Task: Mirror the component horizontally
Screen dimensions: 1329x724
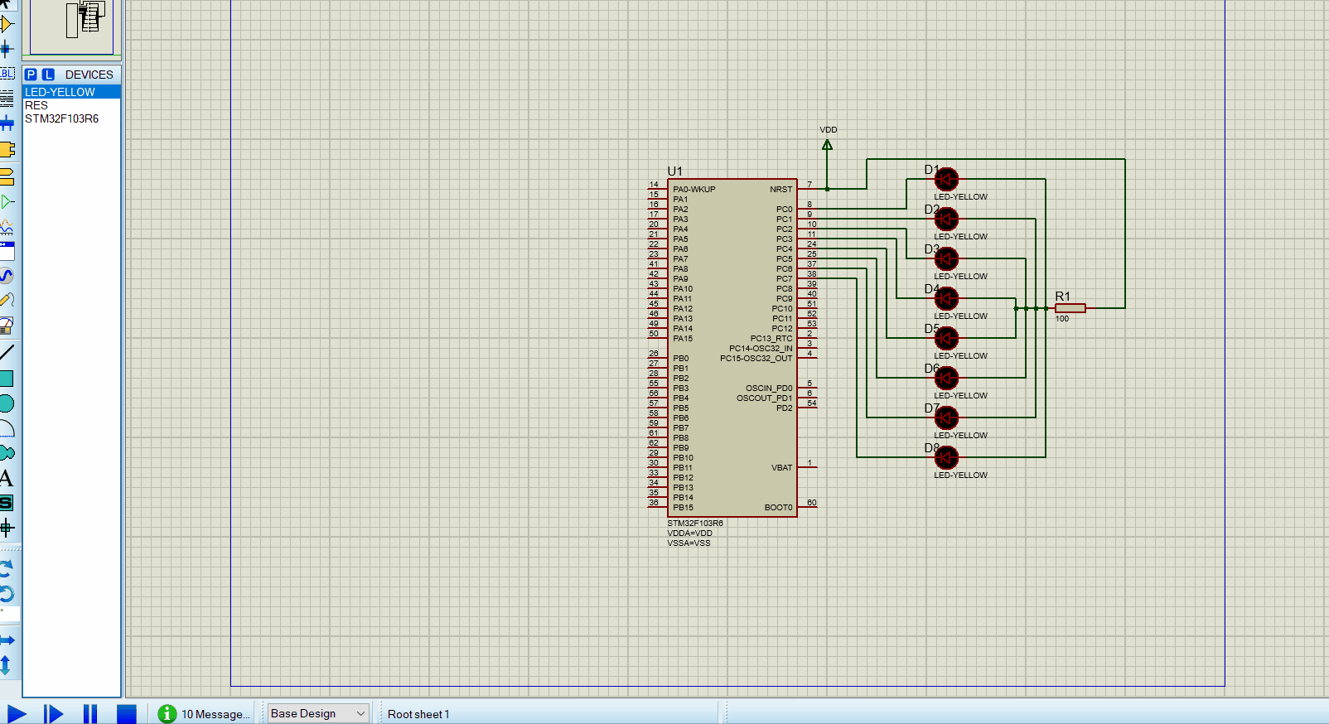Action: point(7,640)
